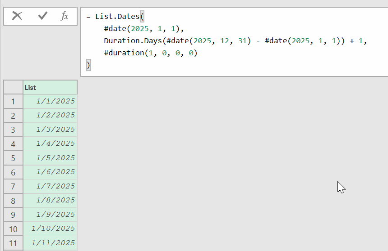
Task: Select row number 6 header
Action: click(x=13, y=172)
